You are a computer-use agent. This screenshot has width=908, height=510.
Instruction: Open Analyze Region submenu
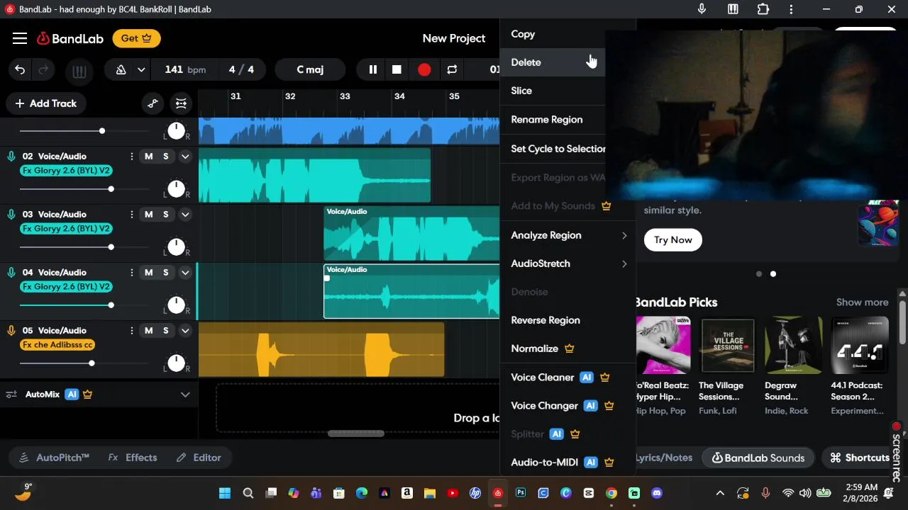(567, 235)
